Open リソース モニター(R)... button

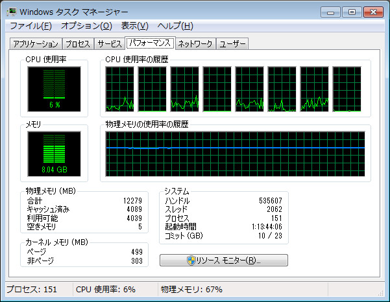coord(224,260)
